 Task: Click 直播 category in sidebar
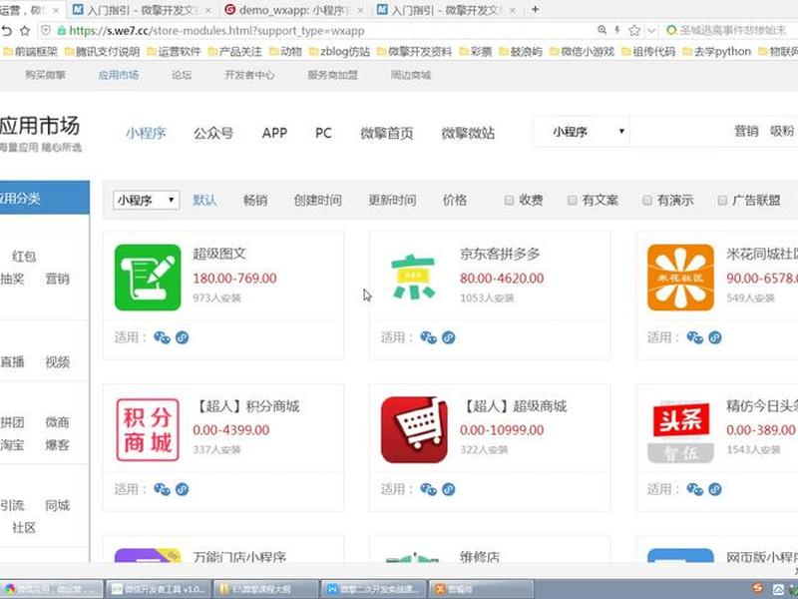point(12,361)
